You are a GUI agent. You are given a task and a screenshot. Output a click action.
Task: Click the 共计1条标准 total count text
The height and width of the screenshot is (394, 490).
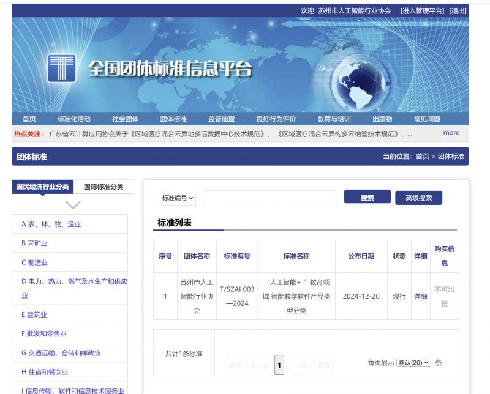(x=184, y=354)
